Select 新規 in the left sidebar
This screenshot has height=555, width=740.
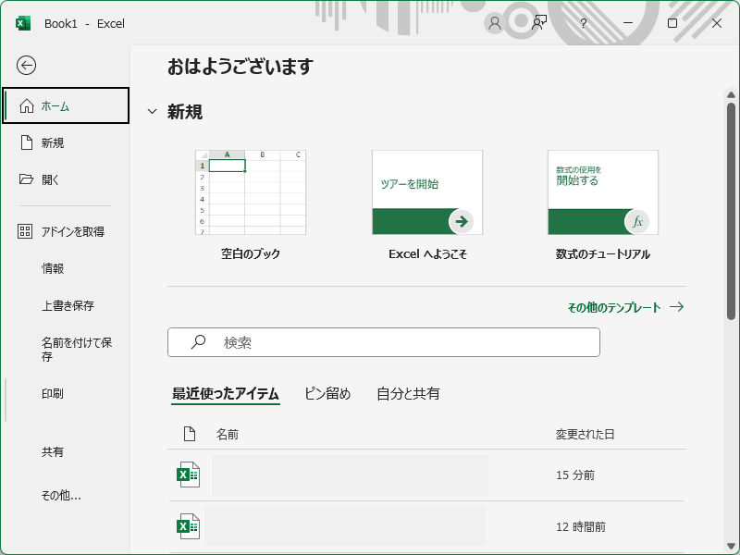coord(66,142)
